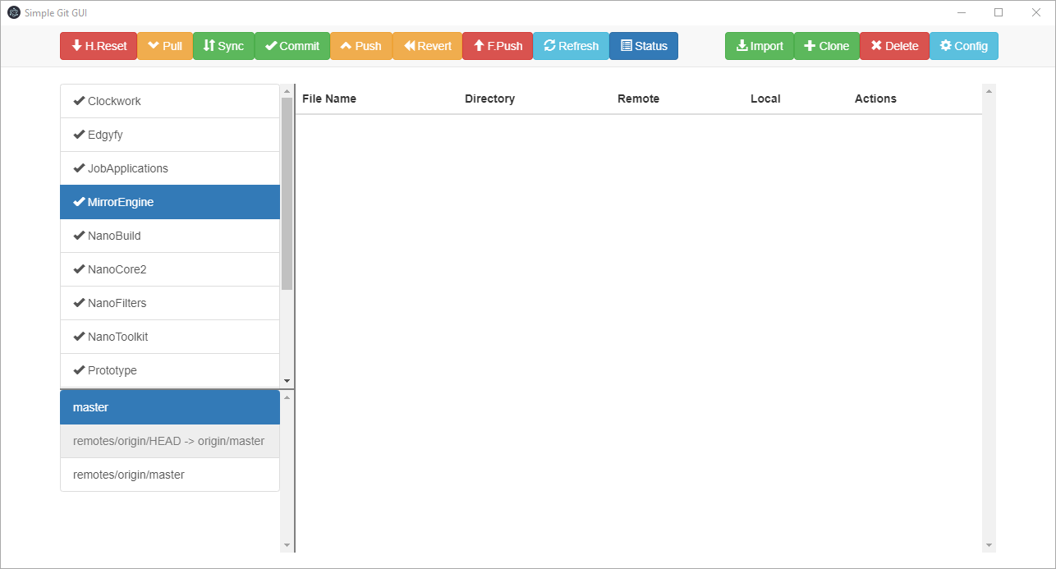
Task: Clone a new repository
Action: 827,46
